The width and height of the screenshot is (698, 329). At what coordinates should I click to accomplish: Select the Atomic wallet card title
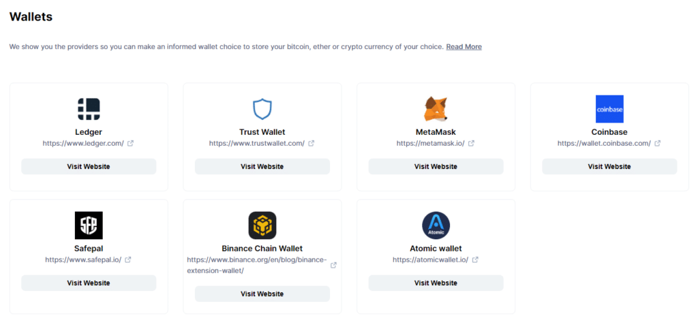coord(436,249)
